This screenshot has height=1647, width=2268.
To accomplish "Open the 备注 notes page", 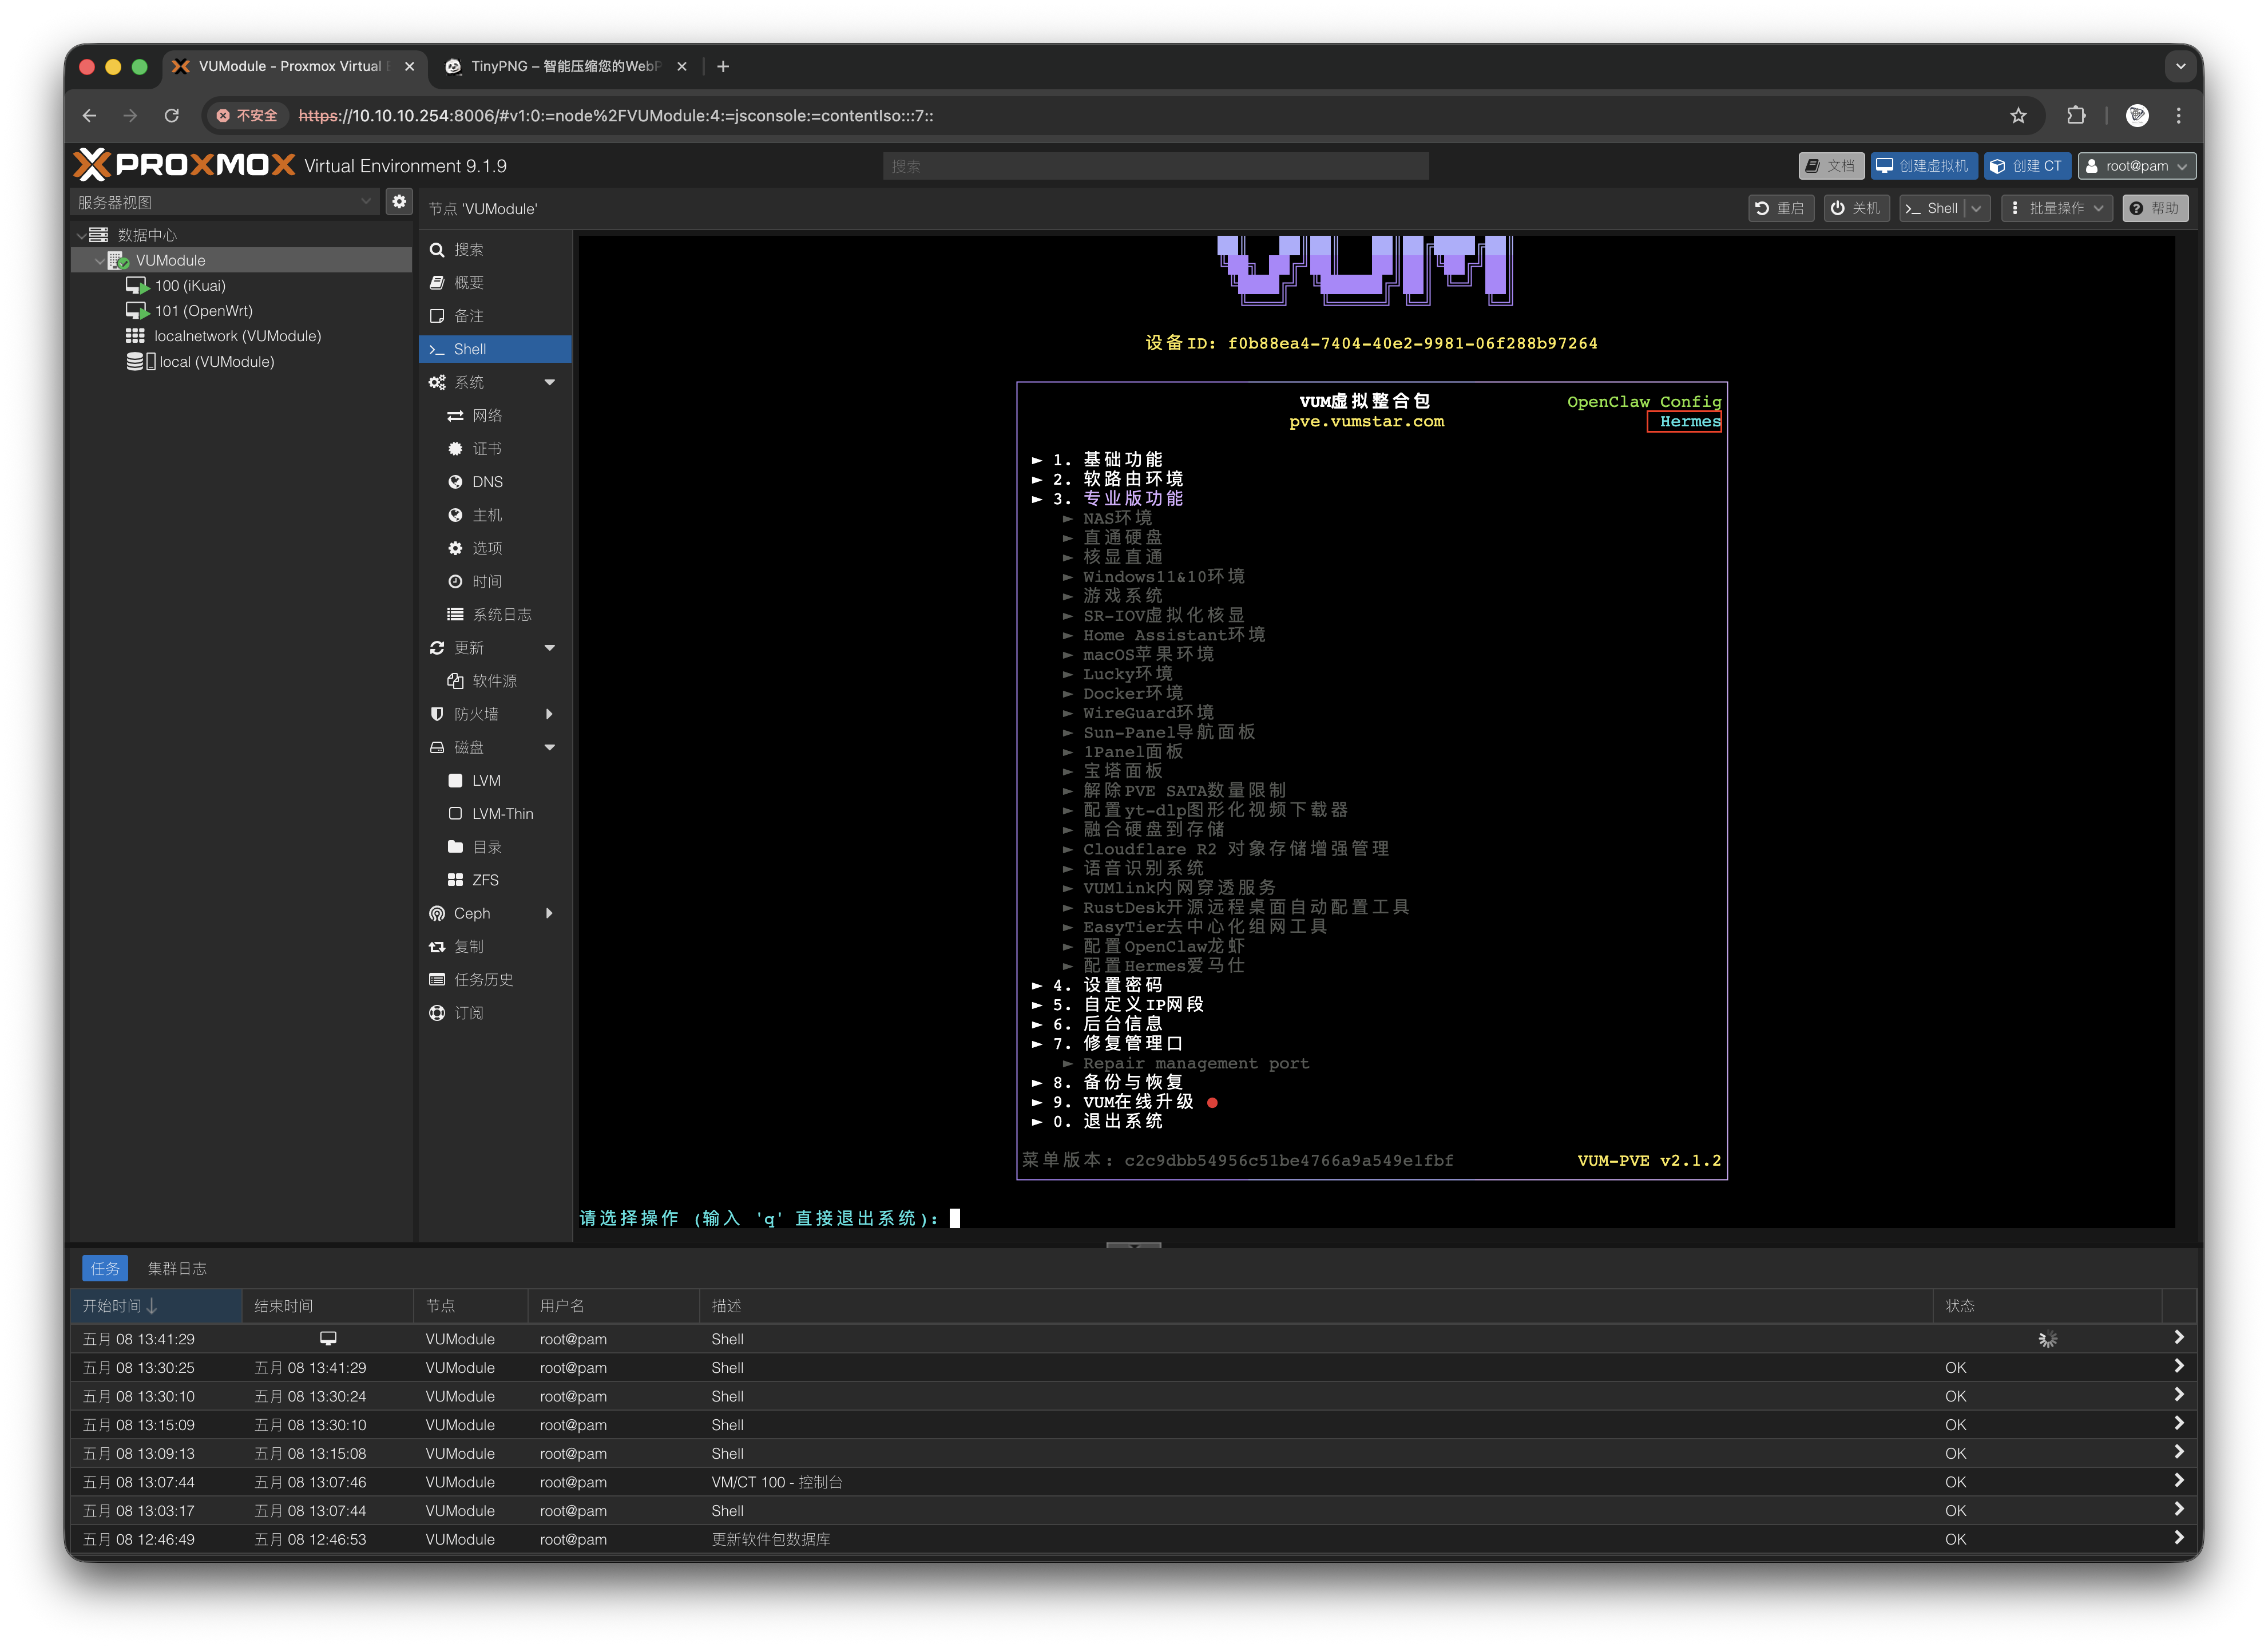I will 494,316.
